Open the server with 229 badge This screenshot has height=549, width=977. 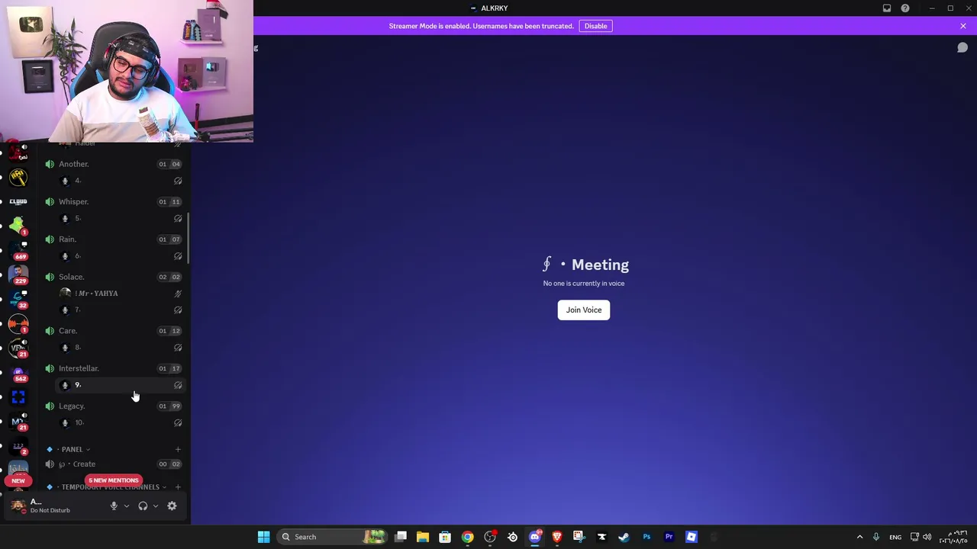(18, 274)
